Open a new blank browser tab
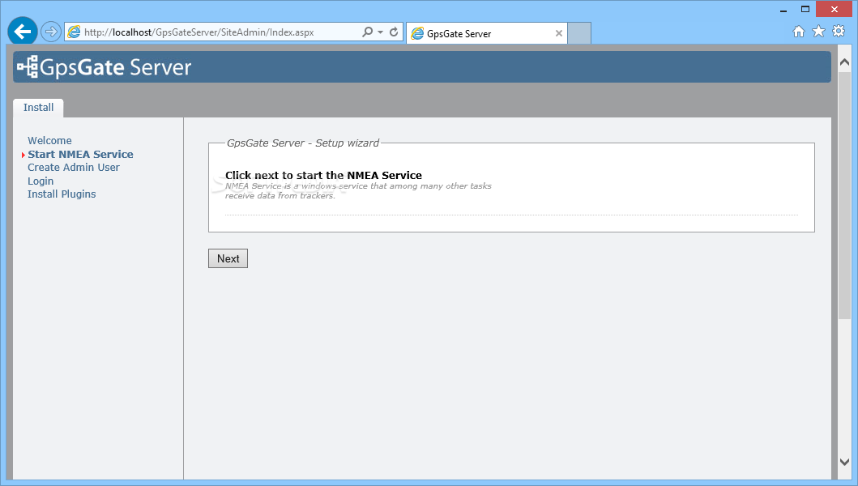The image size is (858, 486). pyautogui.click(x=579, y=33)
